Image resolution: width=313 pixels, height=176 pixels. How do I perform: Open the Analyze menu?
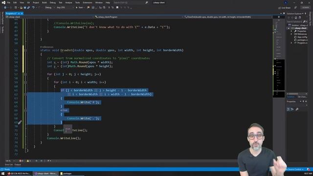coord(68,2)
